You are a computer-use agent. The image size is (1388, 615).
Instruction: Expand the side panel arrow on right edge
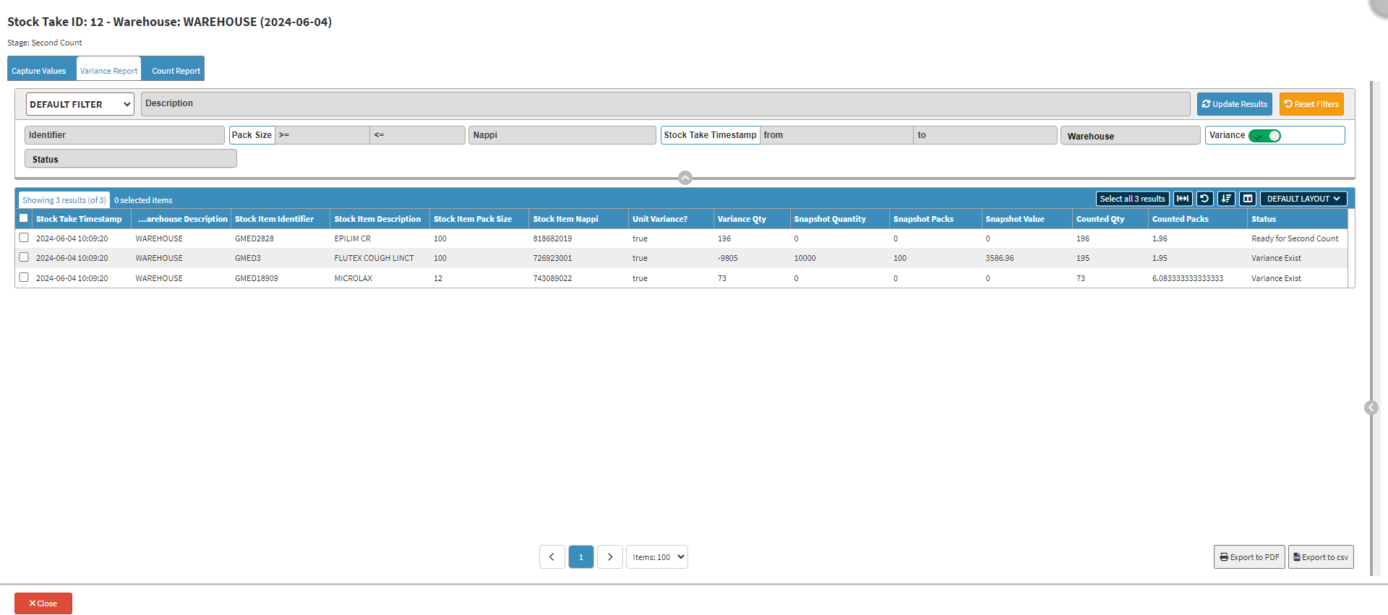pyautogui.click(x=1371, y=408)
